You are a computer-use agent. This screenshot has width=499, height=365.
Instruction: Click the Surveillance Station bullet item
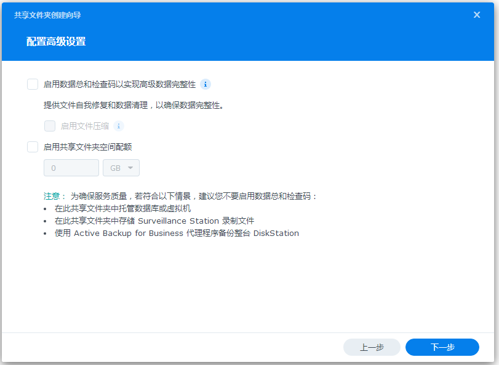[x=154, y=221]
